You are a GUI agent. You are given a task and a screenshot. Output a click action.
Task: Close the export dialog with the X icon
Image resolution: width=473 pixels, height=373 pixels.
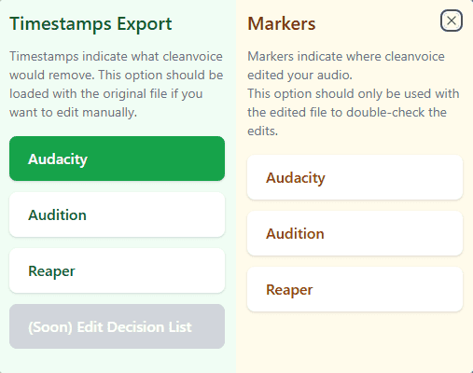(452, 21)
